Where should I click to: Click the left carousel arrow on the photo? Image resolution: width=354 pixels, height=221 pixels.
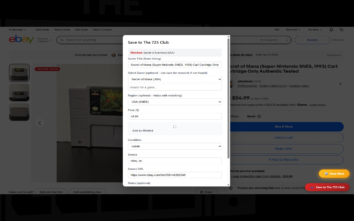(40, 123)
